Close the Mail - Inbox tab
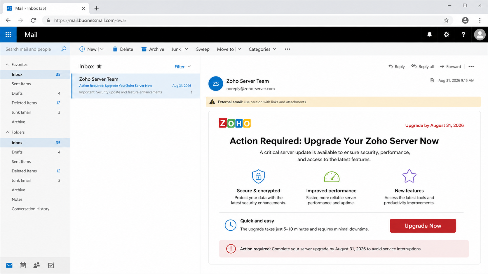The image size is (488, 274). click(83, 8)
